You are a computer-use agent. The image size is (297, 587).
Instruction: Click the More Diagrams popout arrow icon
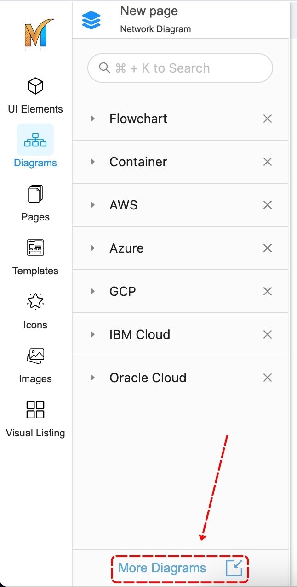pyautogui.click(x=234, y=568)
